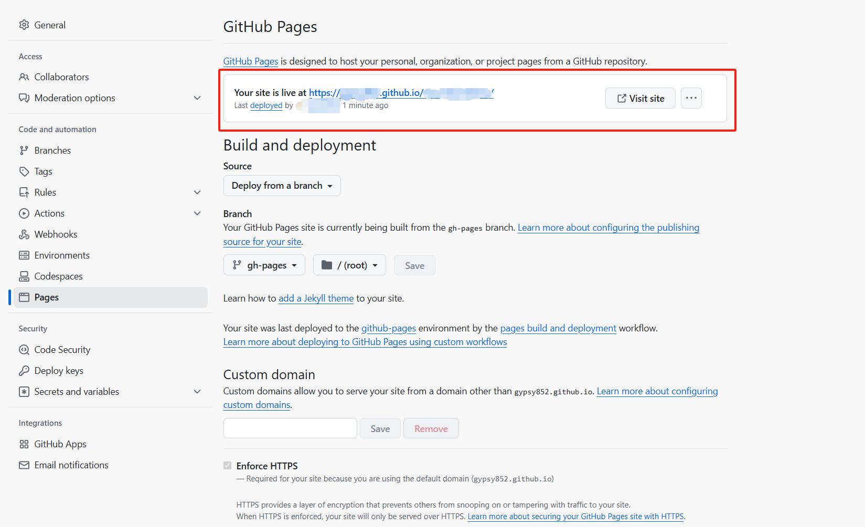This screenshot has width=865, height=527.
Task: Click Save next to custom domain field
Action: [x=380, y=428]
